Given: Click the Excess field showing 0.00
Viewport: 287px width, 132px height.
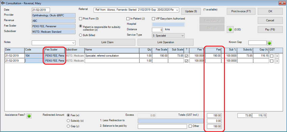Looking at the screenshot, I should tap(147, 115).
